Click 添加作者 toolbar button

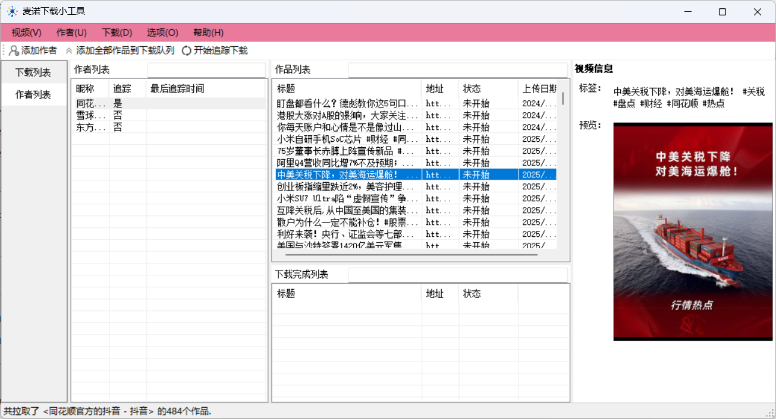pos(33,51)
